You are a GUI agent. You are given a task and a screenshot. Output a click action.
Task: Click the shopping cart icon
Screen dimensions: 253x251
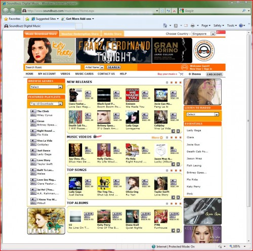point(181,74)
